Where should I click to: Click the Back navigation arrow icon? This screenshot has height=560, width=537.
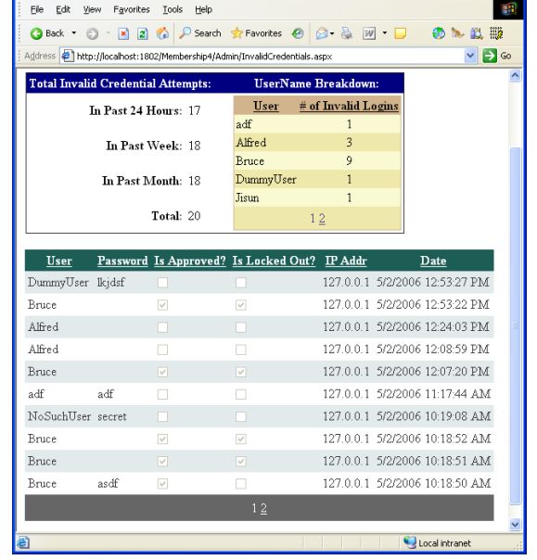(36, 33)
